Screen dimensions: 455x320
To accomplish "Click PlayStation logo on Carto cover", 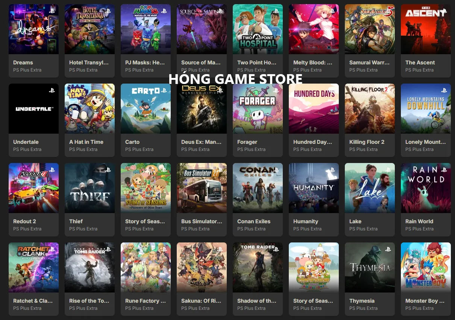I will click(164, 90).
